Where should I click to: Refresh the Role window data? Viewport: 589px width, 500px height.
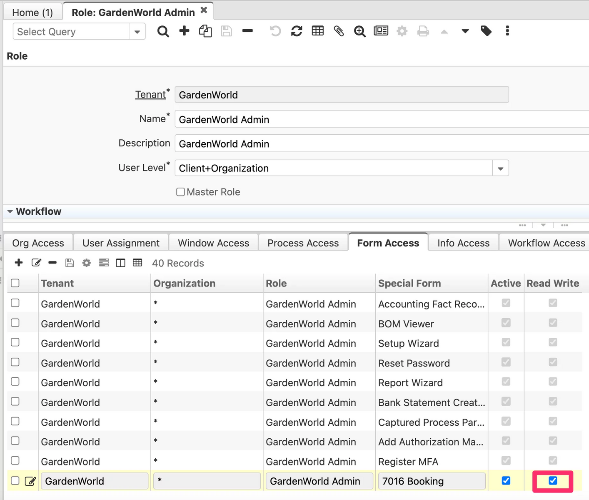(297, 31)
